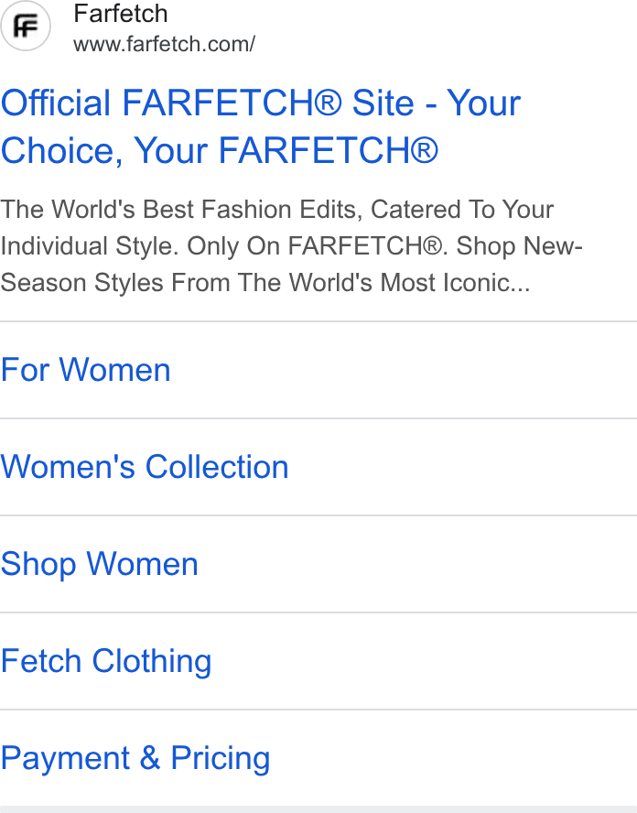This screenshot has height=813, width=637.
Task: Click the Farfetch FF logo icon
Action: coord(26,26)
